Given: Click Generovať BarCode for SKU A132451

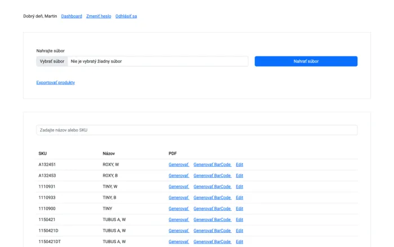Looking at the screenshot, I should (212, 165).
